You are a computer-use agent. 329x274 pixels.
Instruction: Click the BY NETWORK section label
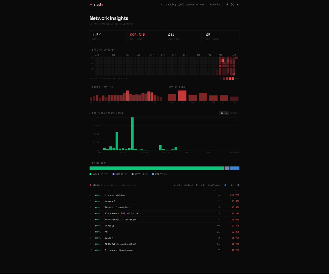99,163
